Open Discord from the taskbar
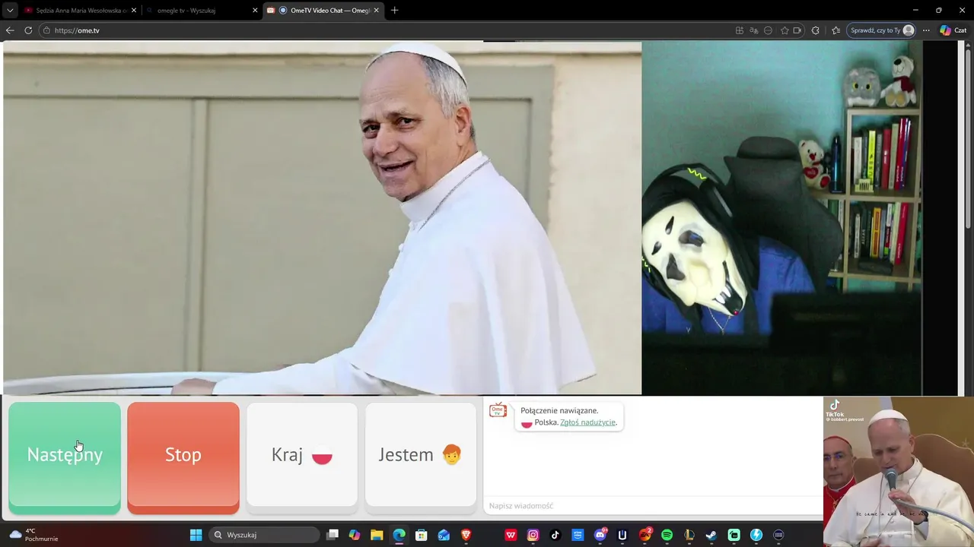Screen dimensions: 974x547 [600, 535]
